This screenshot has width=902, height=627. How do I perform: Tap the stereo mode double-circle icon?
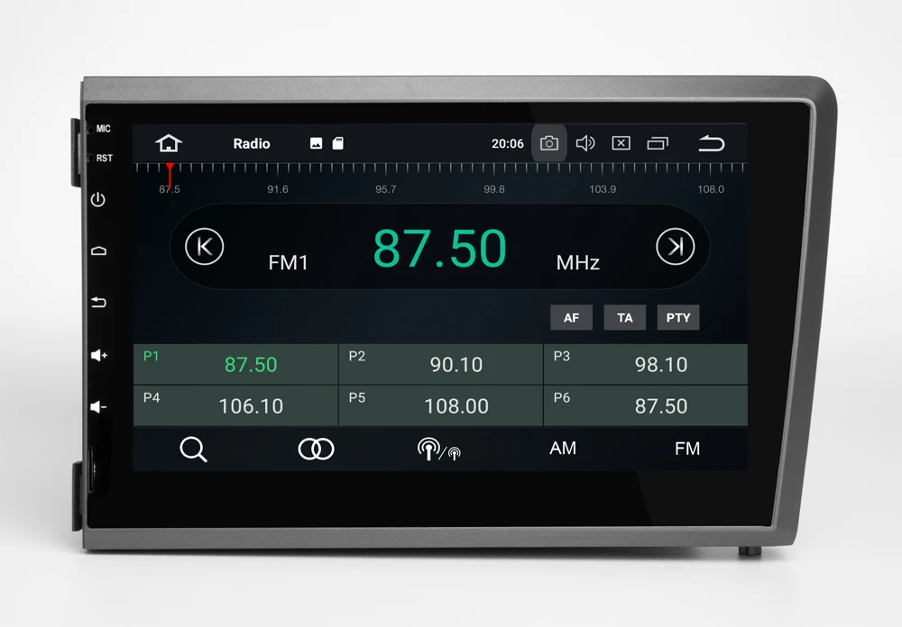pos(316,448)
